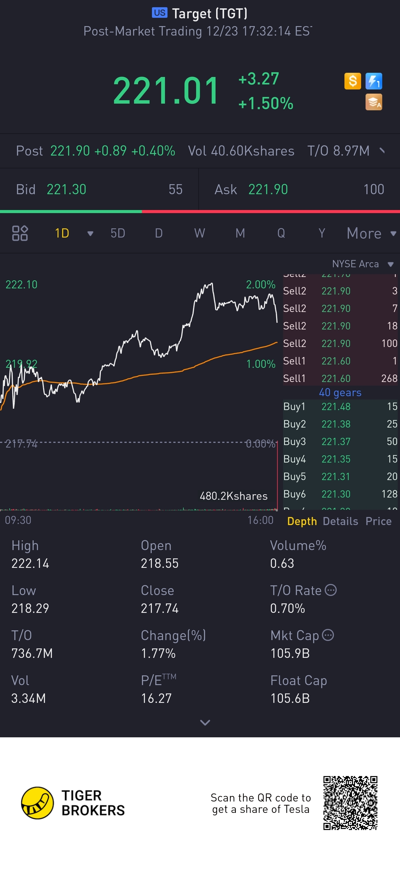Select the Sell2 221.90 row with 100

(x=340, y=343)
